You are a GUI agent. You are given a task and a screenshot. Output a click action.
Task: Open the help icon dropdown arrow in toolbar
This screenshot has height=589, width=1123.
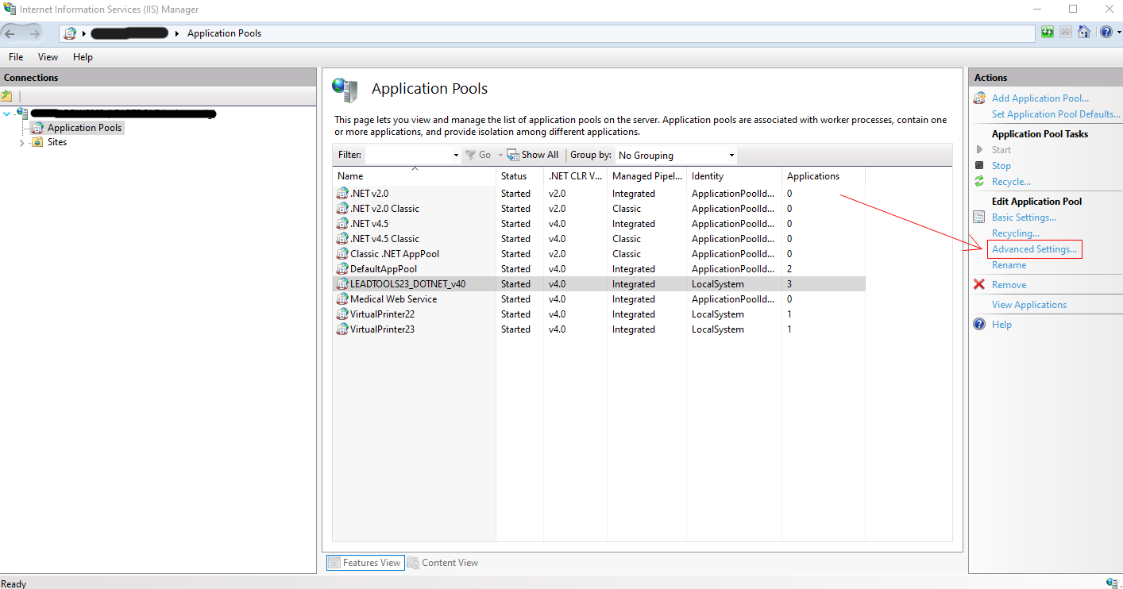tap(1117, 33)
